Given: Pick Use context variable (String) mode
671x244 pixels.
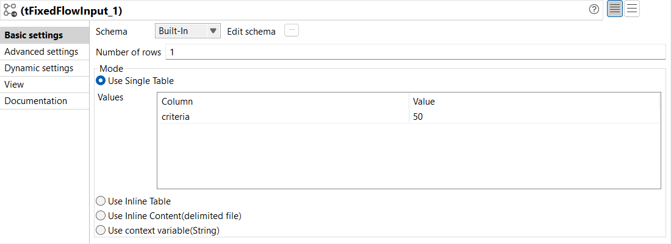Looking at the screenshot, I should pyautogui.click(x=101, y=230).
